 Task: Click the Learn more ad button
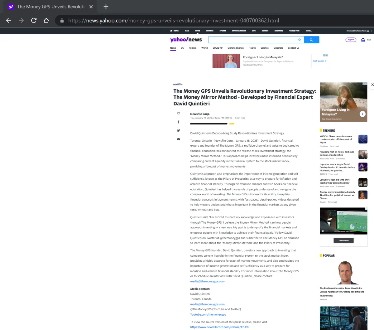click(343, 240)
